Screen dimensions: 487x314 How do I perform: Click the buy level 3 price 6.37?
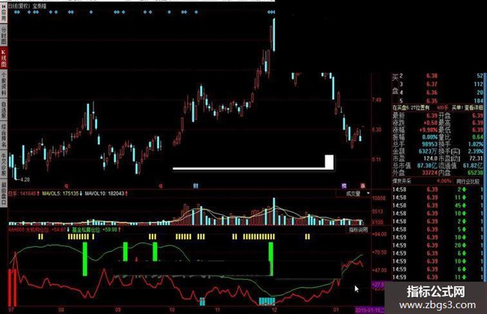tap(432, 84)
